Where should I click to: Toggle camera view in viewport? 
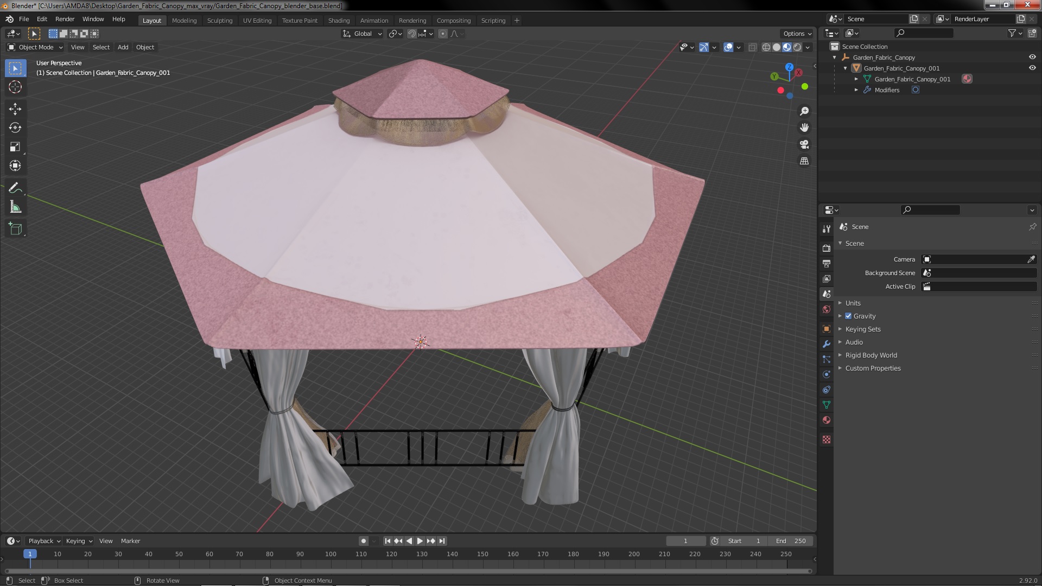pyautogui.click(x=804, y=144)
